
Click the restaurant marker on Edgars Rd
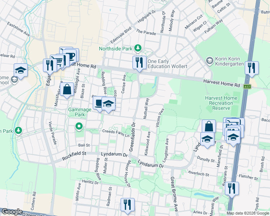coord(50,66)
